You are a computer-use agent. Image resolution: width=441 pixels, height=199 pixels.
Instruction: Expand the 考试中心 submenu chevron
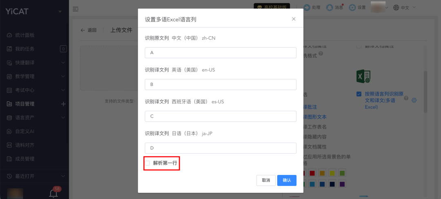(63, 90)
